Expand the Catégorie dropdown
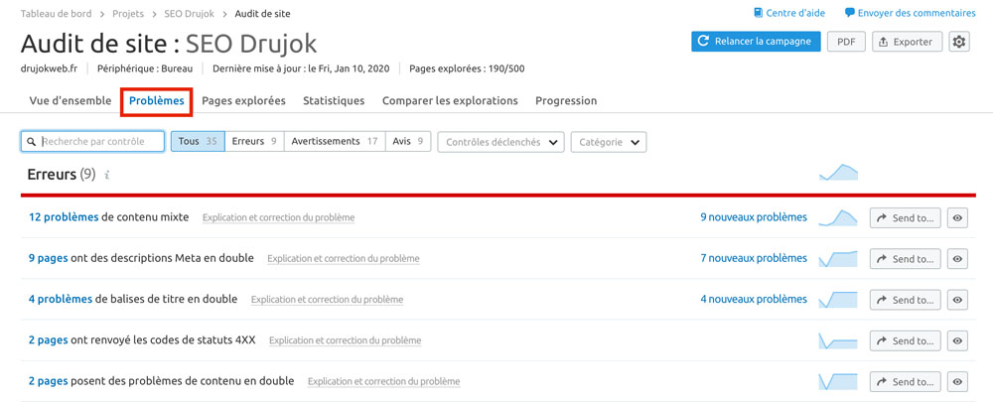Screen dimensions: 993x402 point(609,142)
